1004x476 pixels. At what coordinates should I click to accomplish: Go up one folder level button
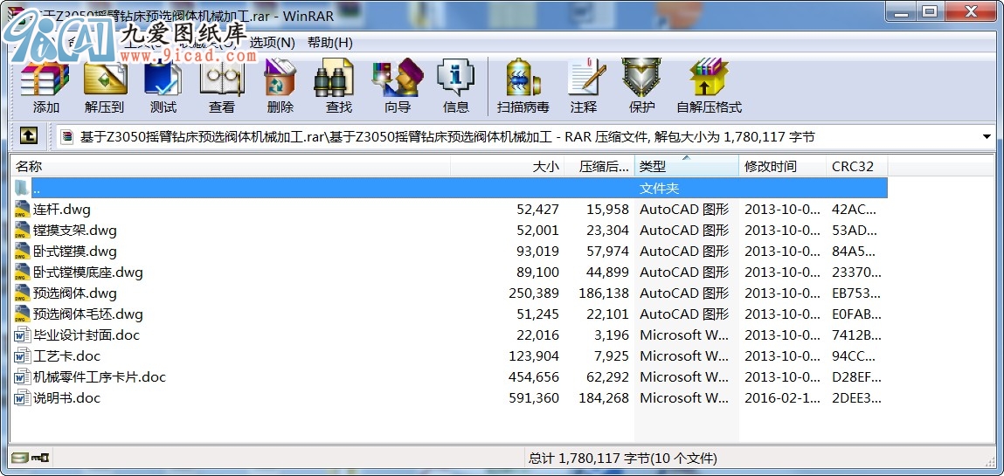coord(28,136)
